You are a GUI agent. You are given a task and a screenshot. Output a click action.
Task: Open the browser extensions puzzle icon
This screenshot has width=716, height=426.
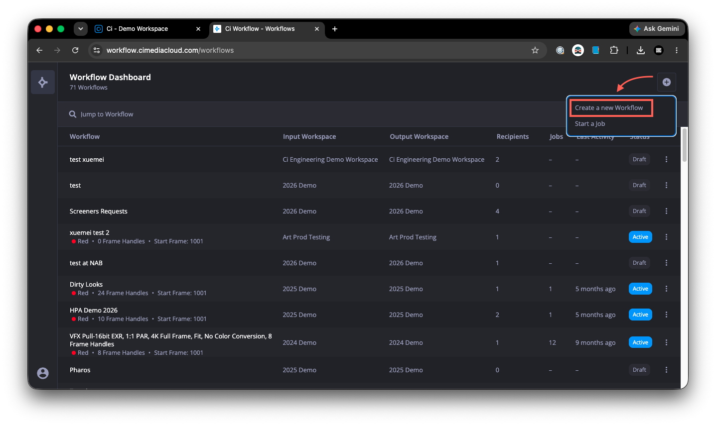click(x=614, y=50)
